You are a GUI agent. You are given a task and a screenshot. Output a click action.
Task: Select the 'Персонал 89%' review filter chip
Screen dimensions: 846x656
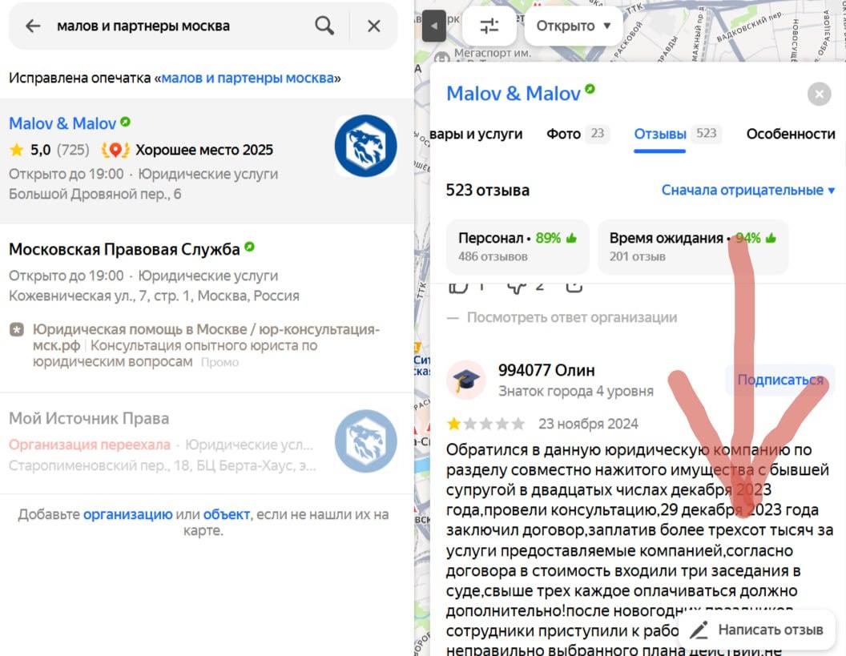(518, 247)
